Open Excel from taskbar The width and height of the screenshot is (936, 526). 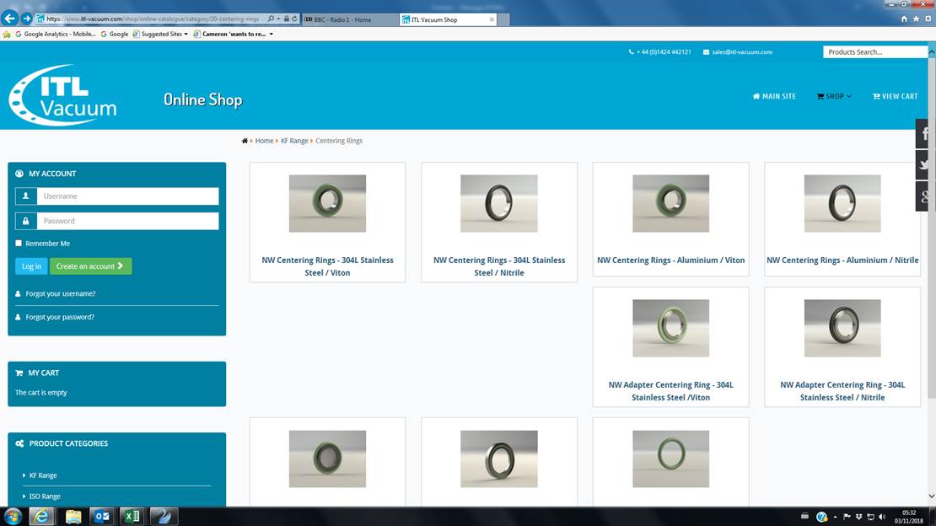click(x=132, y=517)
